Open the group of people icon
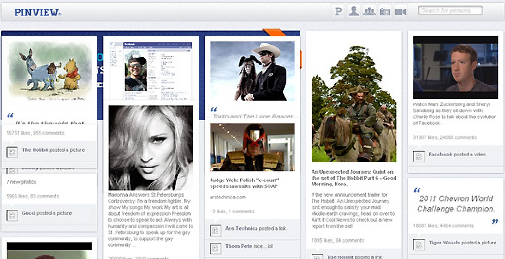Image resolution: width=505 pixels, height=259 pixels. [369, 12]
